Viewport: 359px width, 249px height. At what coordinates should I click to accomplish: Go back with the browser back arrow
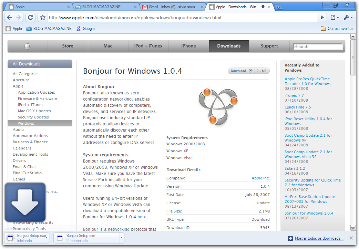tap(9, 18)
